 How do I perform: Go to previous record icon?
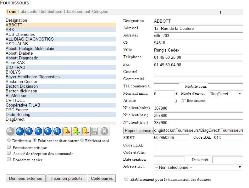coord(38,131)
